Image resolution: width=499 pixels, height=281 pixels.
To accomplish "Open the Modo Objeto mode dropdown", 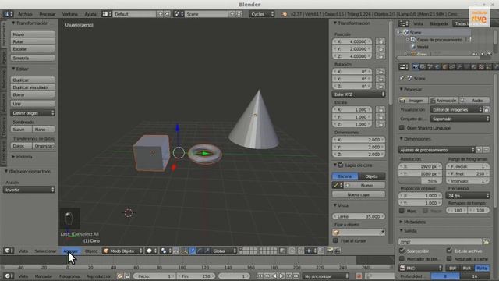I will [123, 251].
